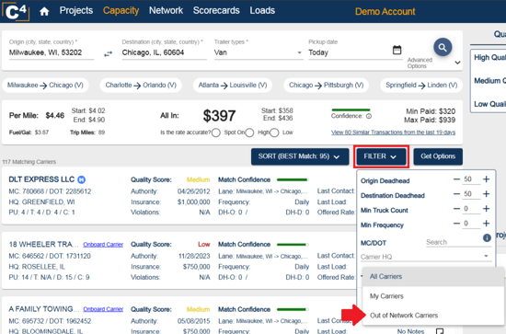Click the Min Truck Count value field
Screen dimensions: 506x334
pyautogui.click(x=471, y=209)
